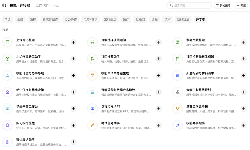Focus the 搜索技能 search field
This screenshot has width=250, height=150.
pyautogui.click(x=189, y=6)
